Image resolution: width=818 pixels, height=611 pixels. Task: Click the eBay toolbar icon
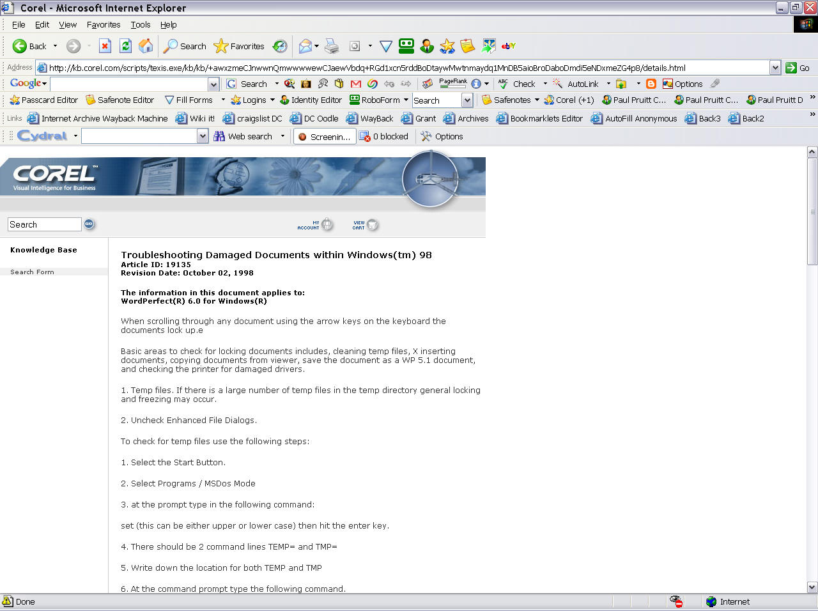[x=509, y=46]
